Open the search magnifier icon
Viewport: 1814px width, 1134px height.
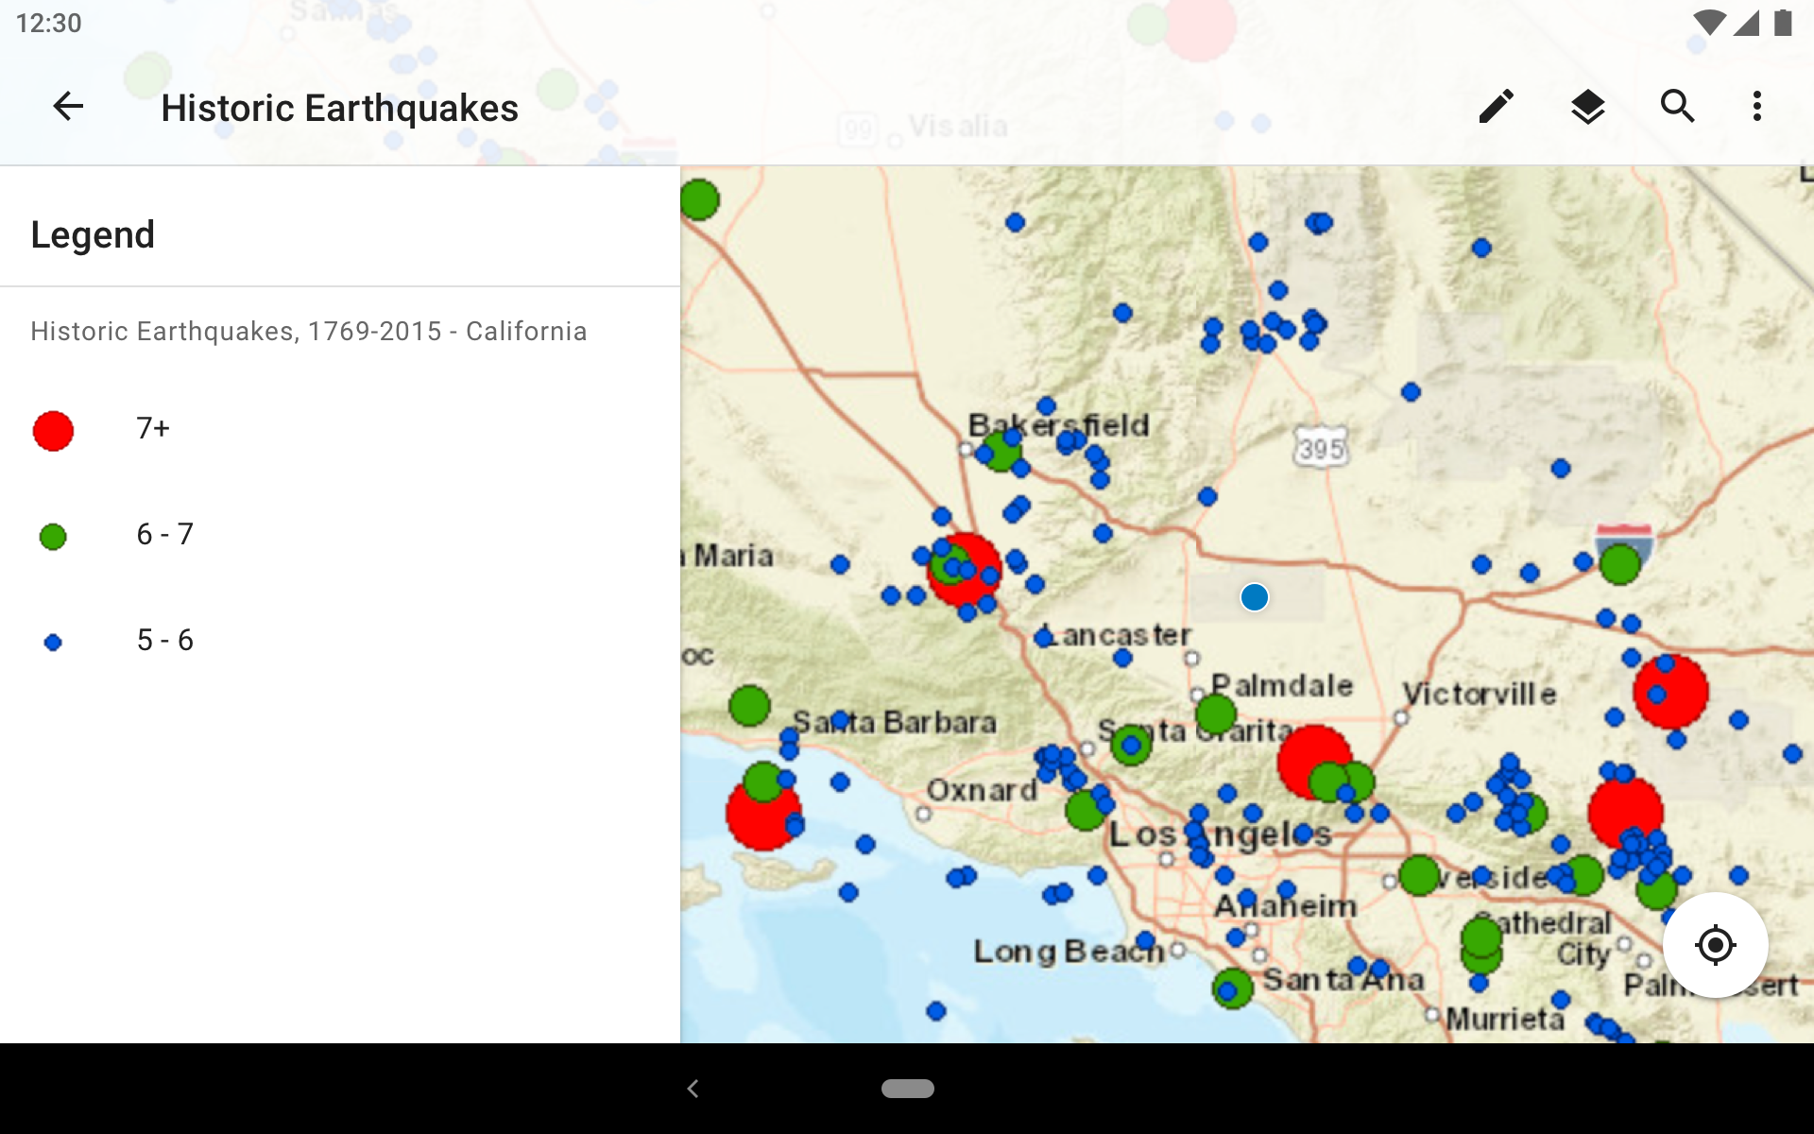click(1678, 107)
